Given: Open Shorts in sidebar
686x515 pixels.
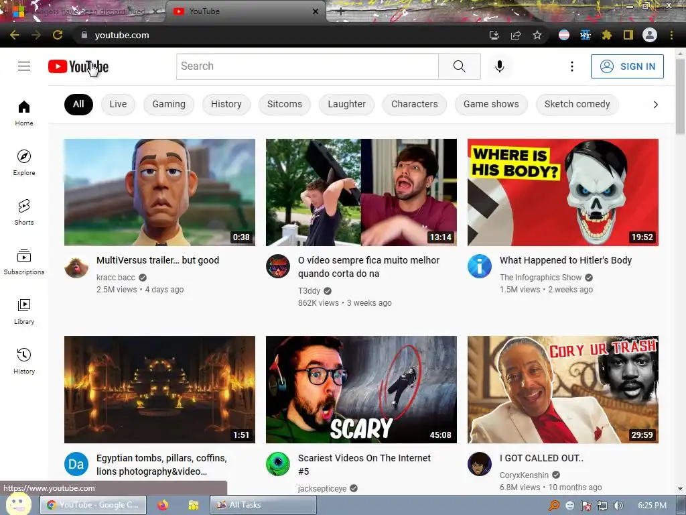Looking at the screenshot, I should coord(24,212).
